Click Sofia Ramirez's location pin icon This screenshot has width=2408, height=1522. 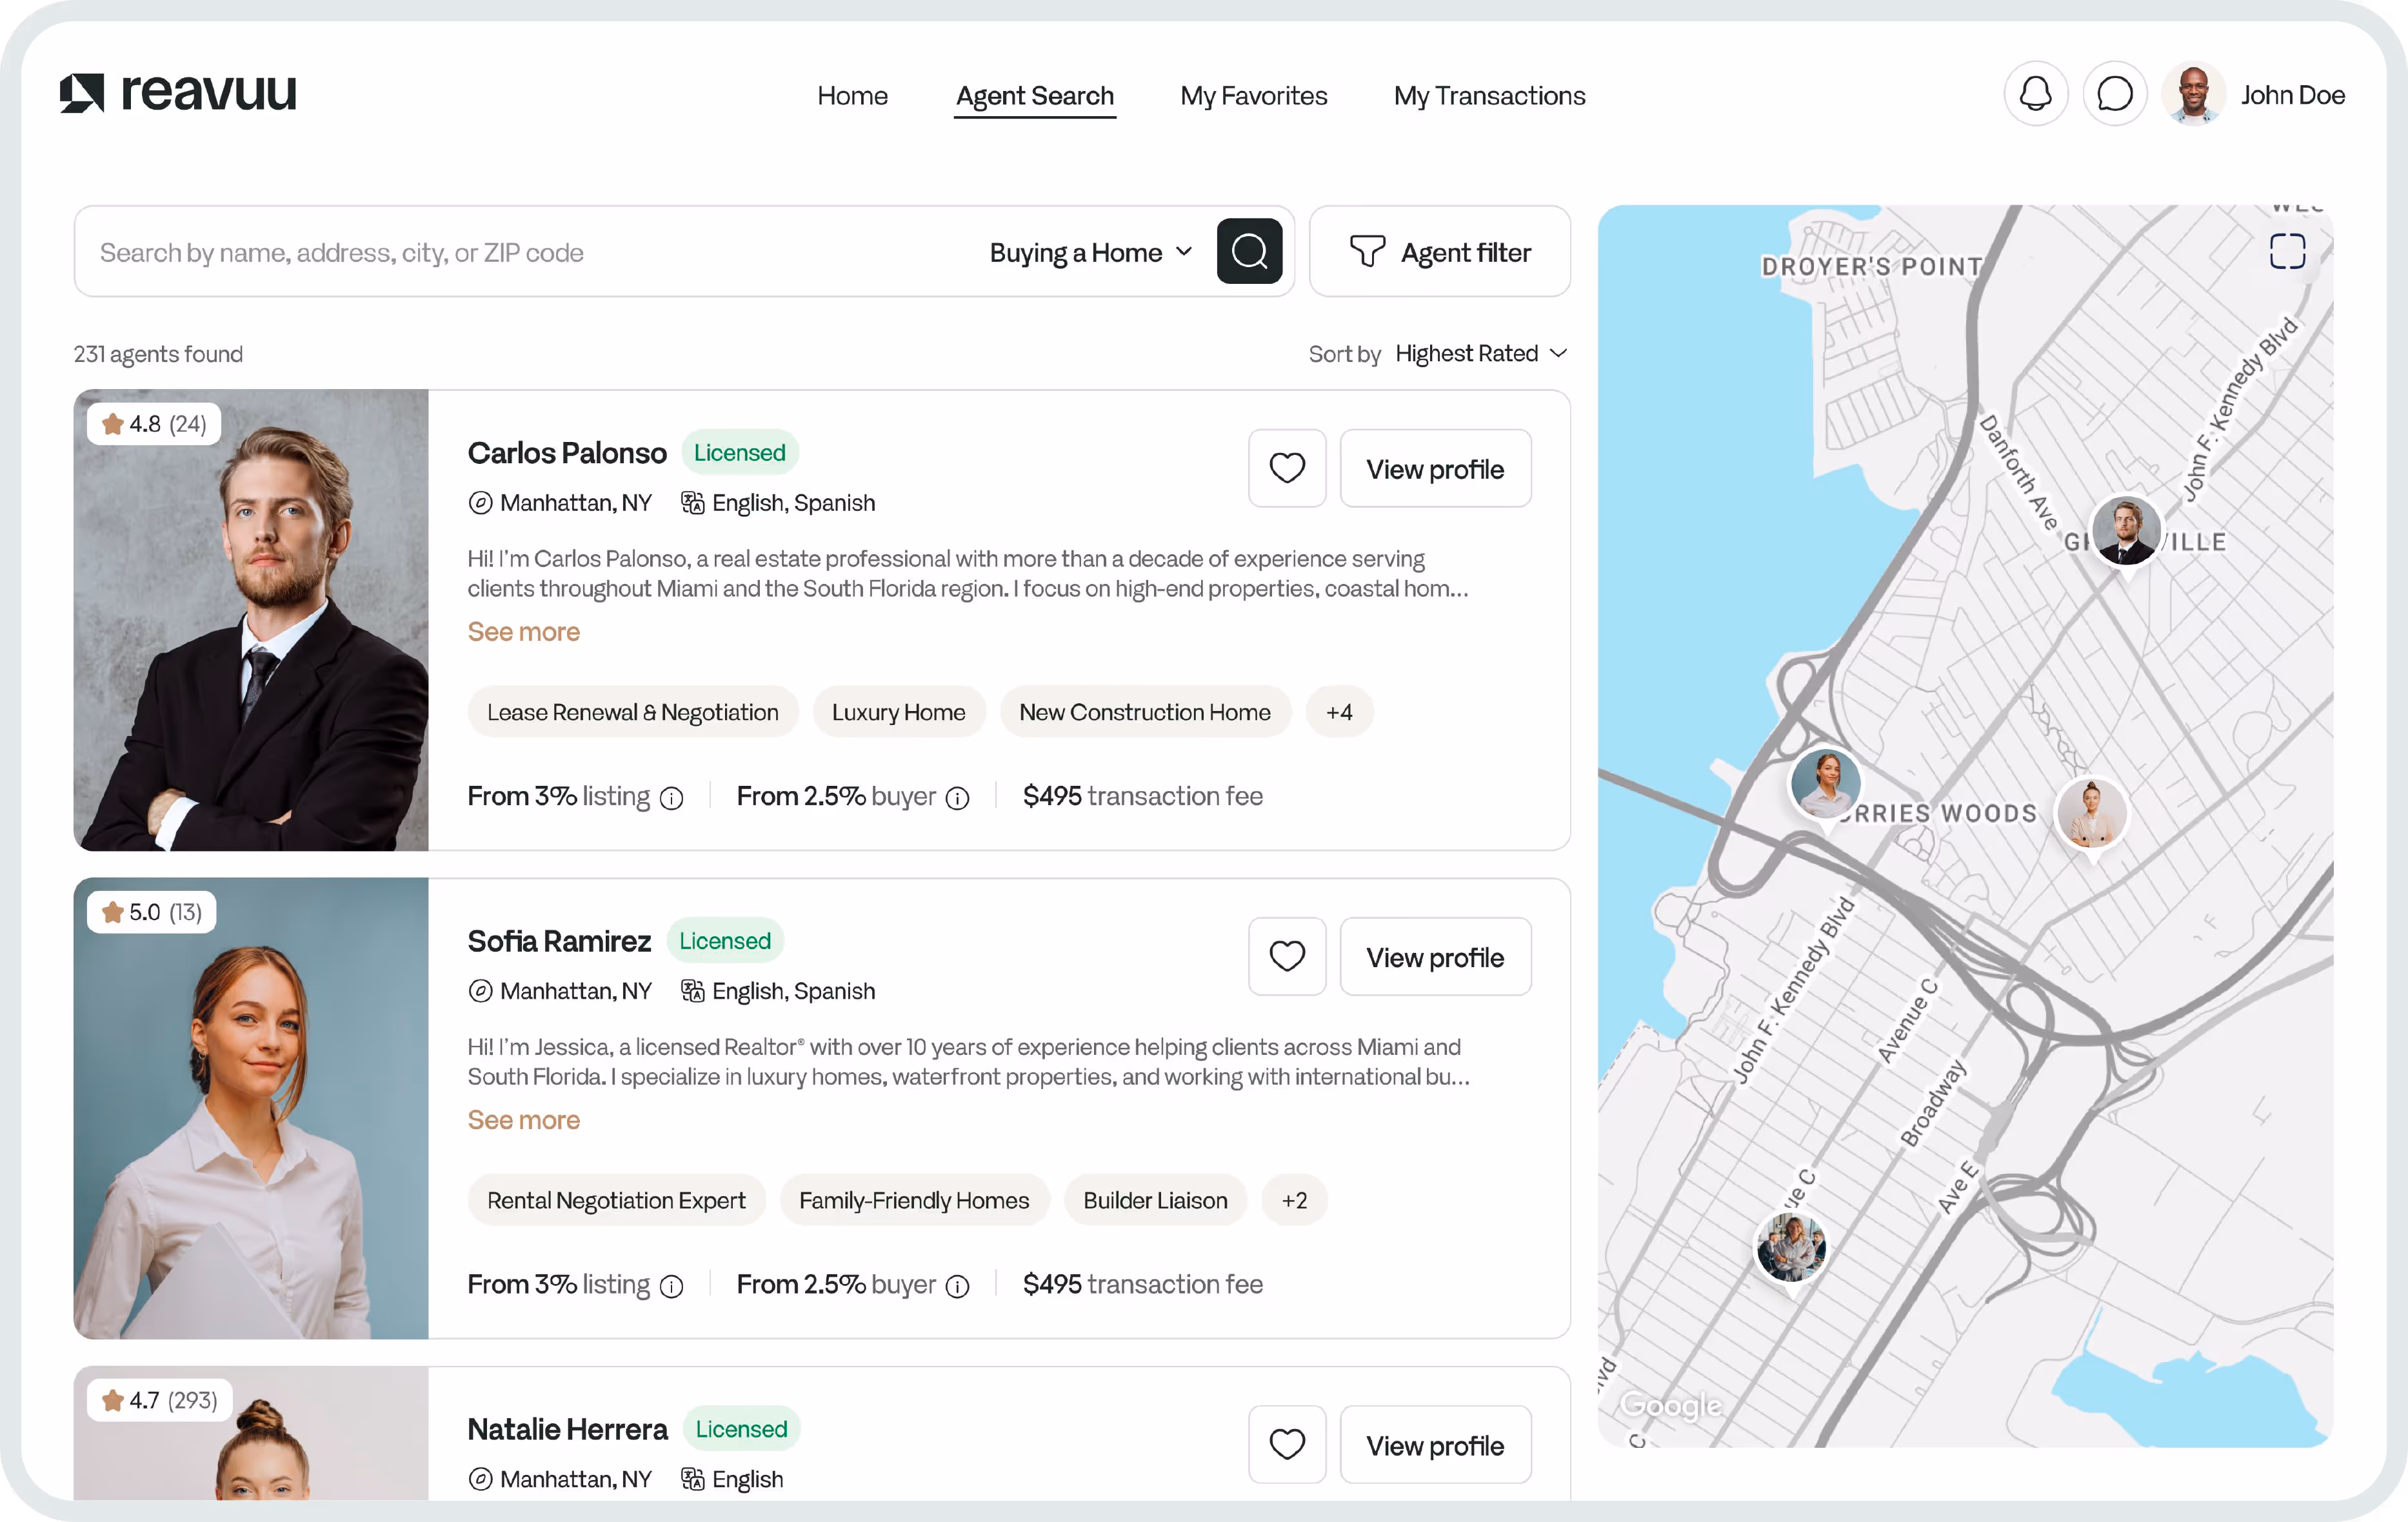point(480,991)
